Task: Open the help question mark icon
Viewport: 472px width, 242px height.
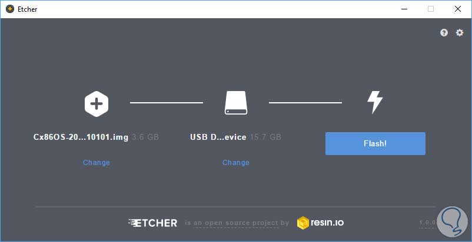Action: pyautogui.click(x=444, y=33)
